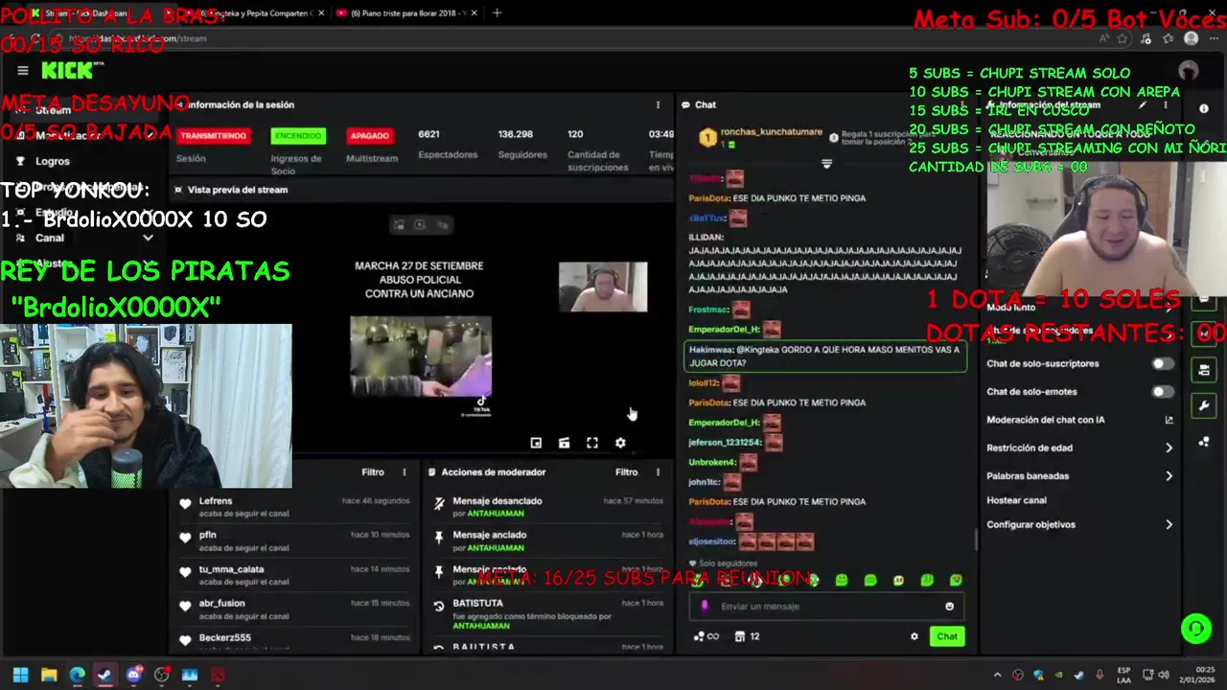Switch to Kingteka y Pepita browser tab
Viewport: 1227px width, 690px height.
point(254,13)
